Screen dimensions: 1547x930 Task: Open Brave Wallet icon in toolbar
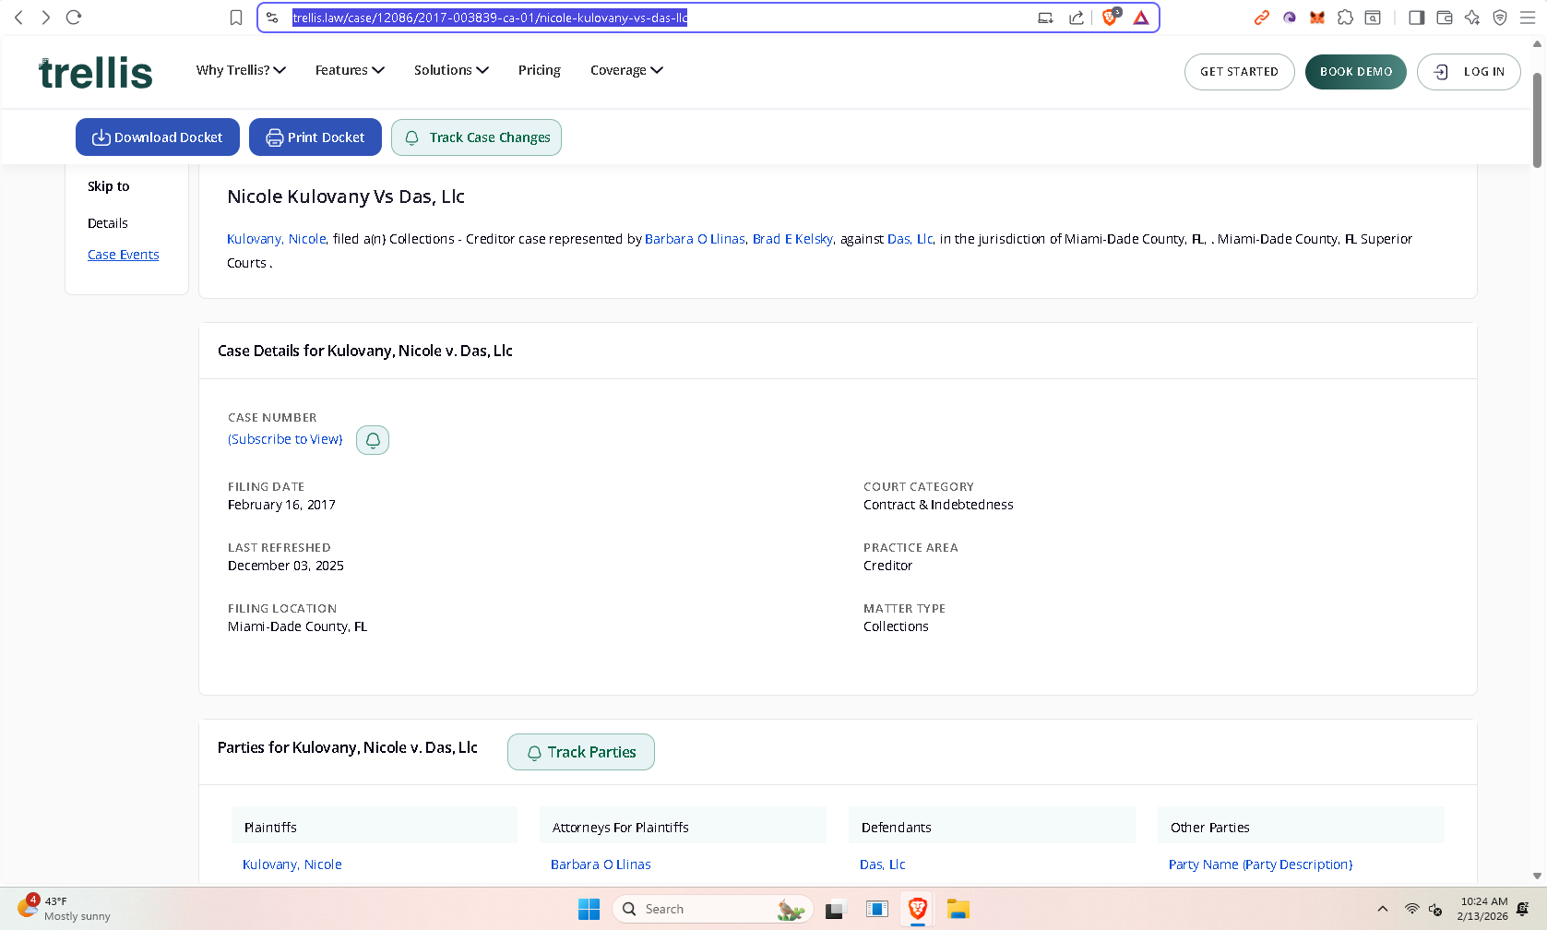(x=1445, y=18)
